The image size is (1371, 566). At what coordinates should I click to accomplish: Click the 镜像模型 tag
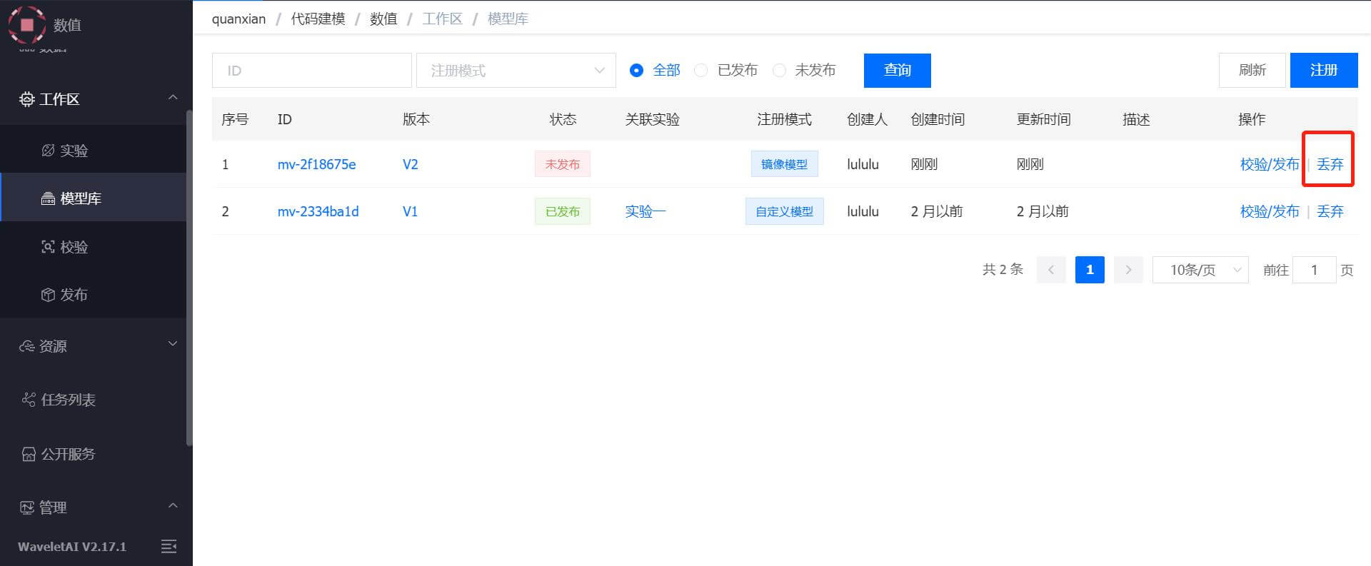pos(784,164)
